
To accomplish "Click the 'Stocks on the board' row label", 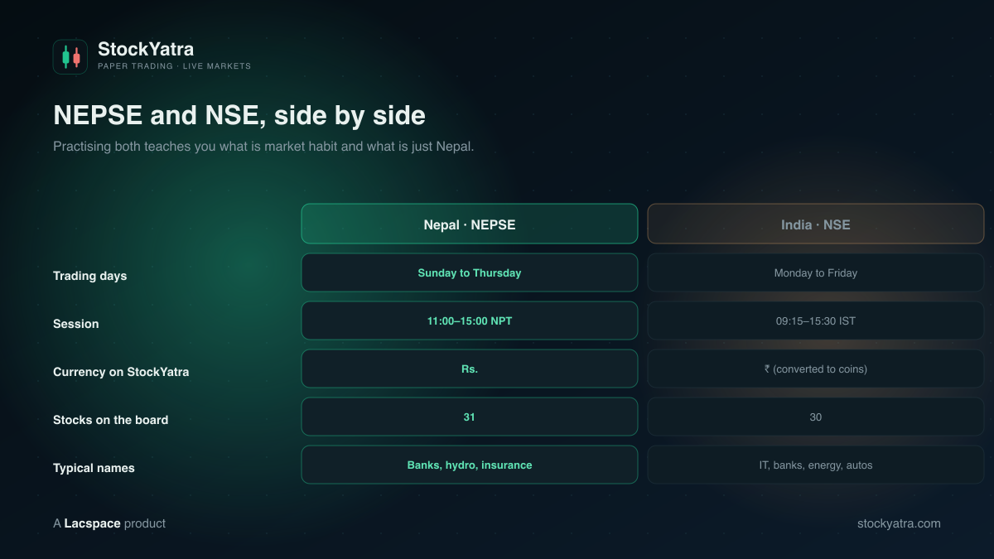I will click(x=110, y=420).
